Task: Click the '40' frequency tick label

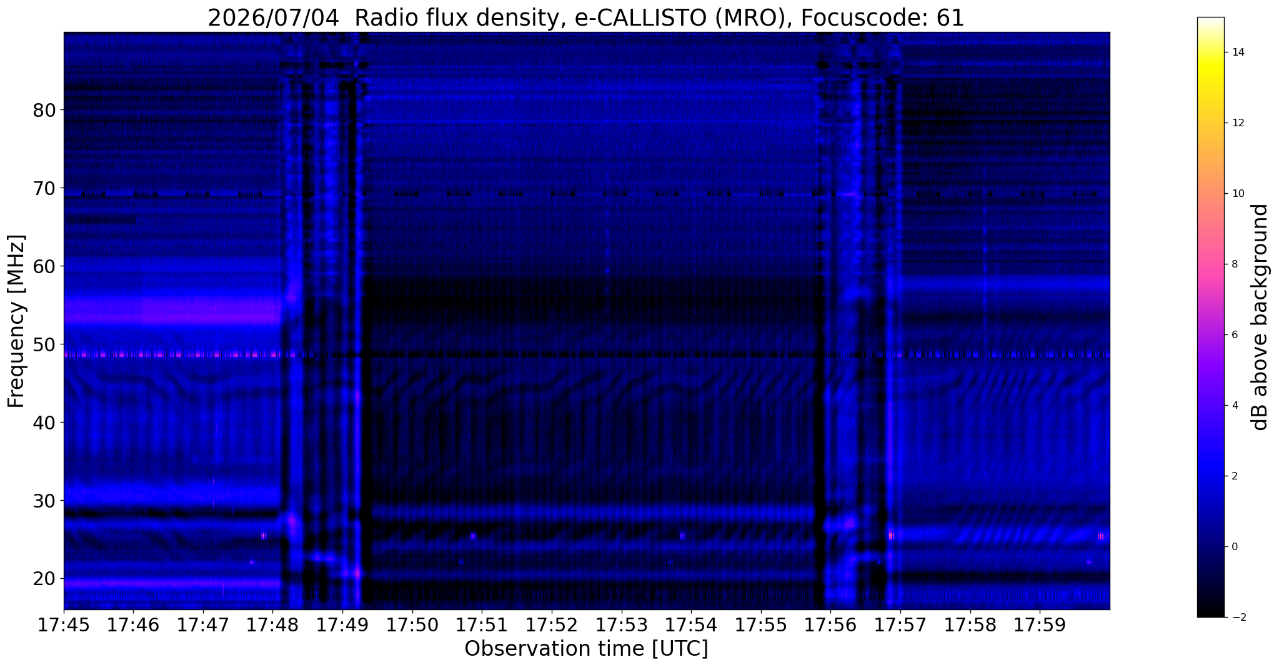Action: (44, 423)
